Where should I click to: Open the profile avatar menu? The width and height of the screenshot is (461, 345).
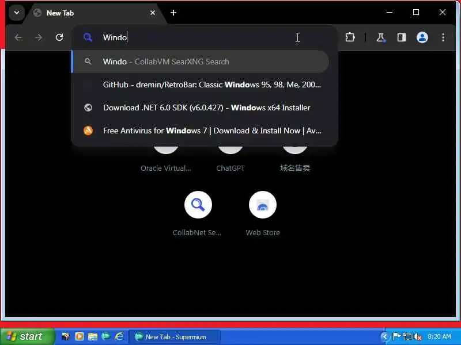click(422, 37)
